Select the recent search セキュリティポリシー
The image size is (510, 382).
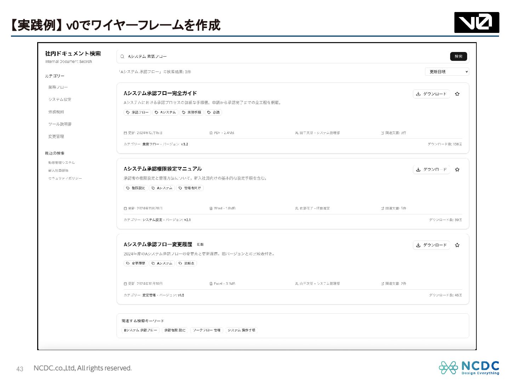tap(65, 179)
